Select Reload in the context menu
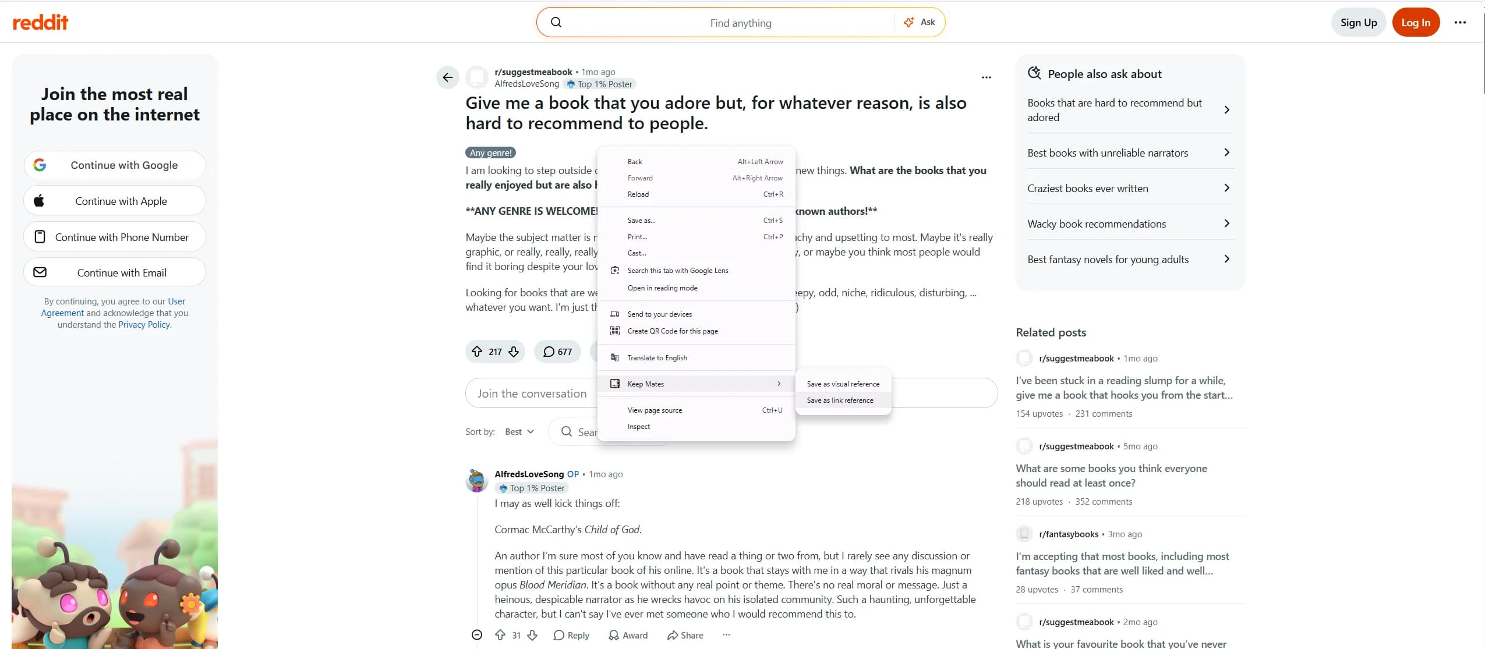The width and height of the screenshot is (1485, 649). pyautogui.click(x=696, y=194)
